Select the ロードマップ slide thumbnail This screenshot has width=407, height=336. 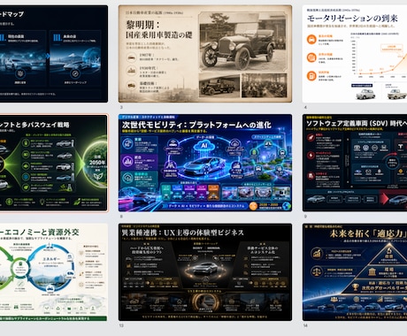[x=54, y=54]
